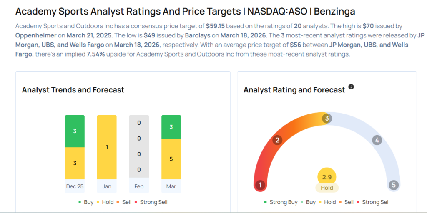Screen dimensions: 427x213
Task: Click gauge marker number 2
Action: (277, 140)
